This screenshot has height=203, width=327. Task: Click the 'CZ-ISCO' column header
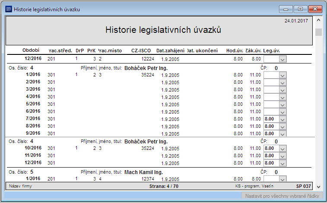(141, 51)
